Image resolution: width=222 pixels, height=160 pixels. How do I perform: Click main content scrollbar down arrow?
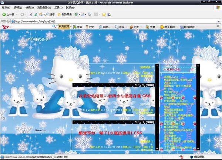pyautogui.click(x=157, y=149)
